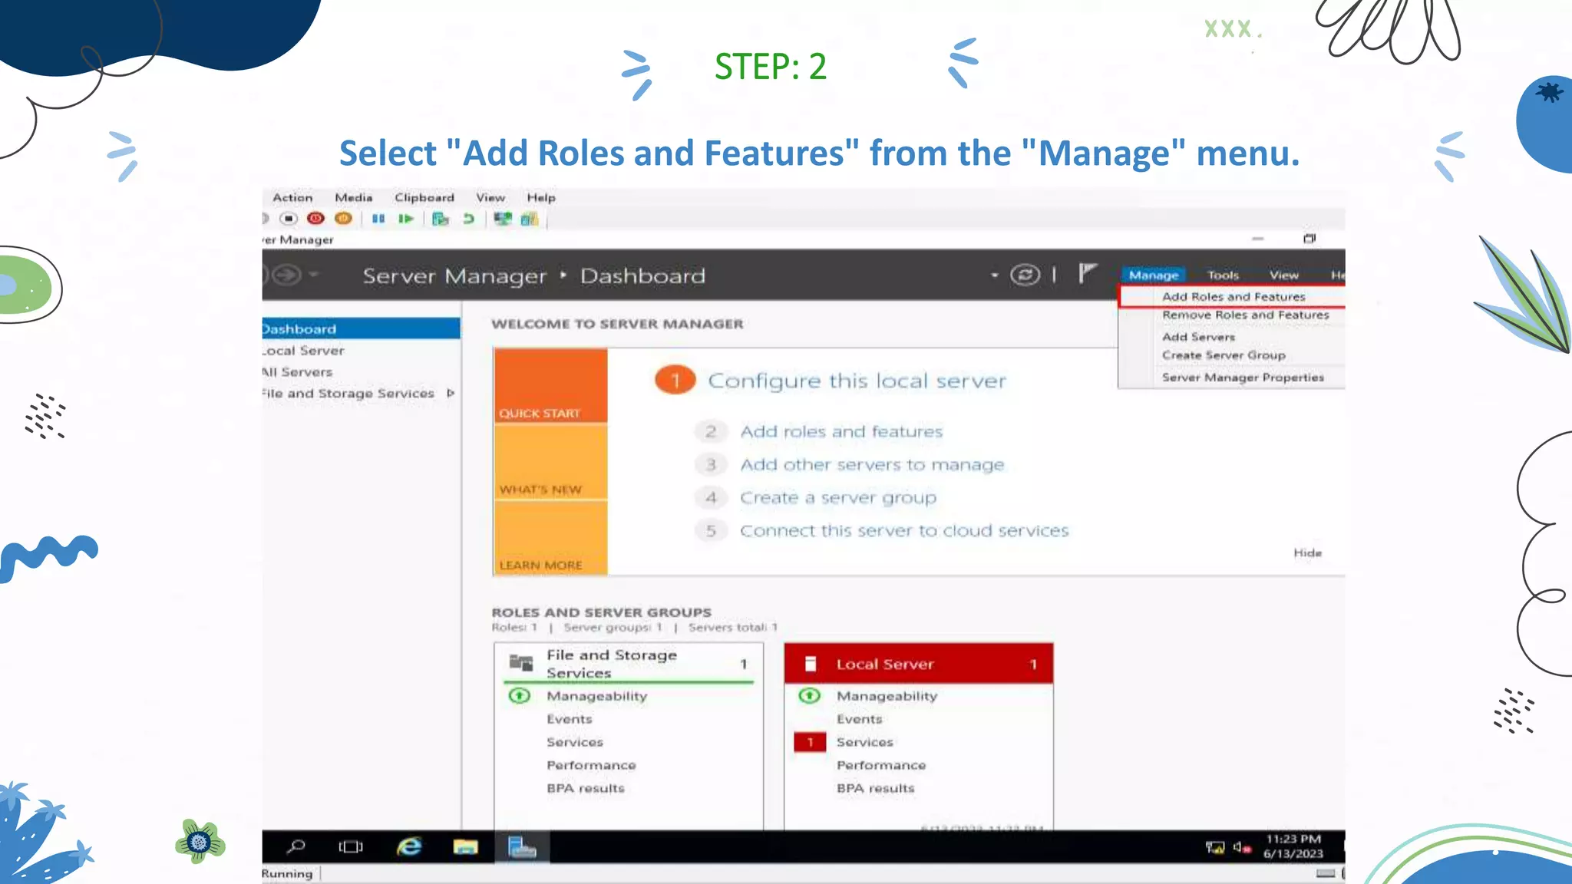Viewport: 1572px width, 884px height.
Task: Select the LEARN MORE tab tile
Action: point(550,537)
